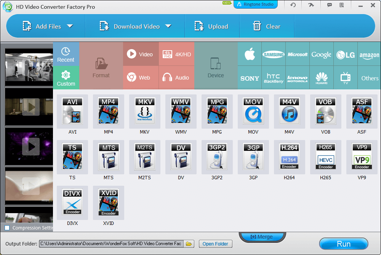Show the Recent formats tab
The image size is (381, 255).
[x=66, y=54]
